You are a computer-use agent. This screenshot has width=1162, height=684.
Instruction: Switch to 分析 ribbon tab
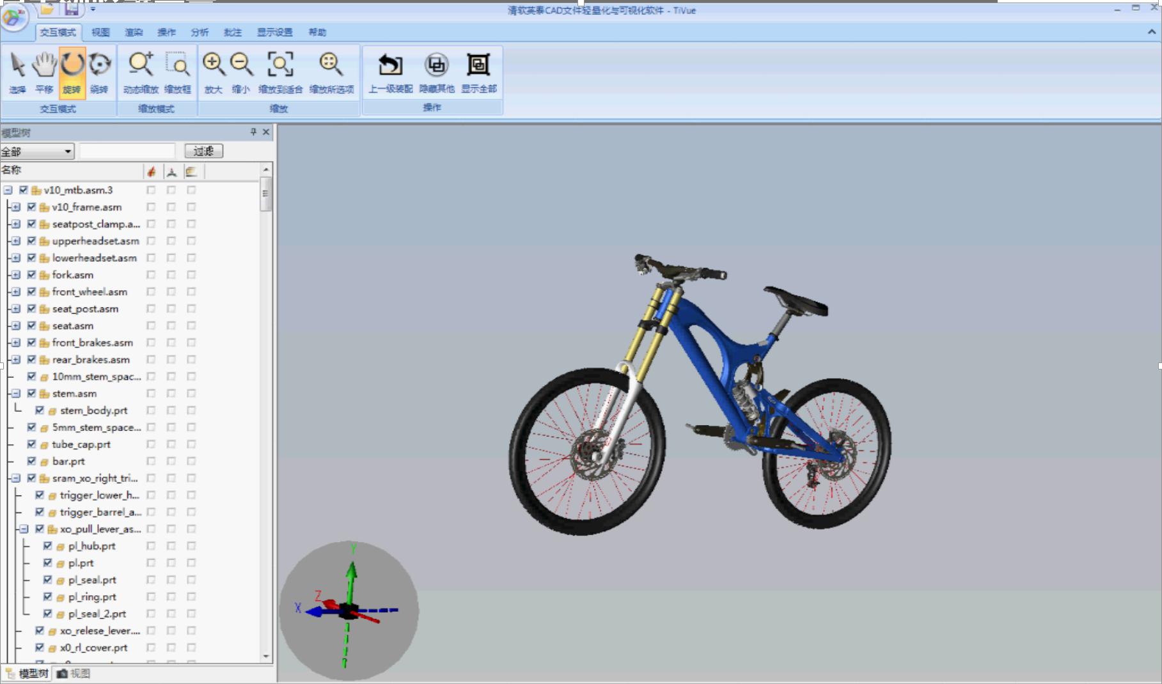(x=200, y=32)
